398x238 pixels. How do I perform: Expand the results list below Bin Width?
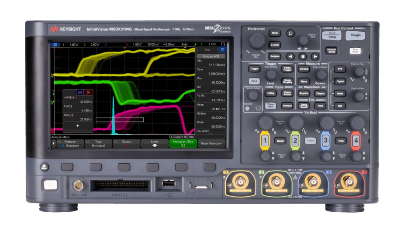point(210,134)
